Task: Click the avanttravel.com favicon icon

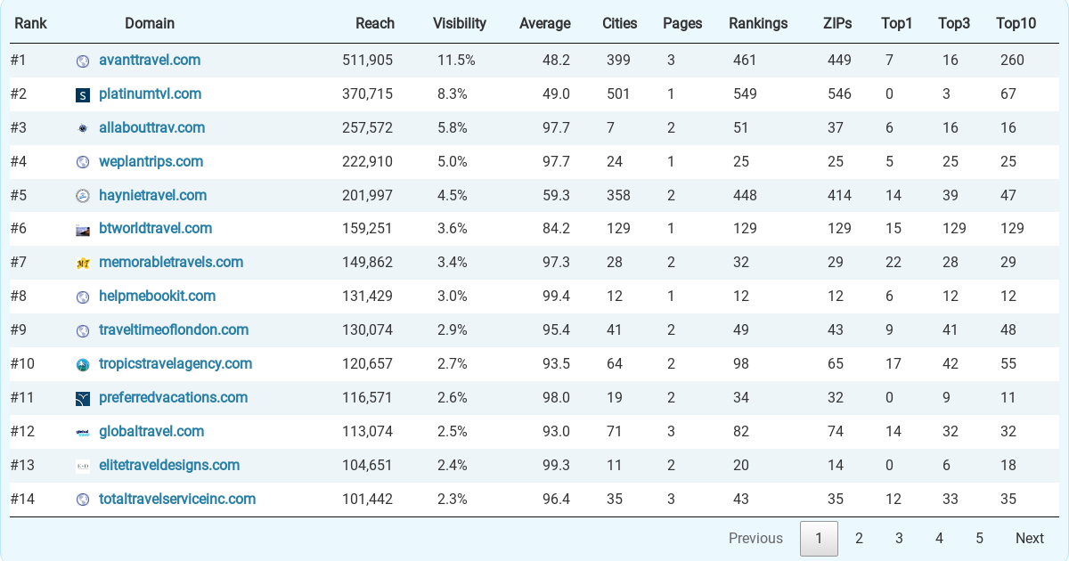Action: click(83, 61)
